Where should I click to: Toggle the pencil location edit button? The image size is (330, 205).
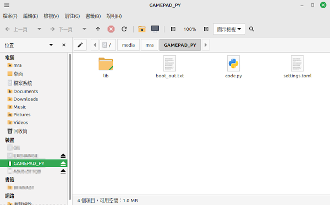(x=80, y=45)
